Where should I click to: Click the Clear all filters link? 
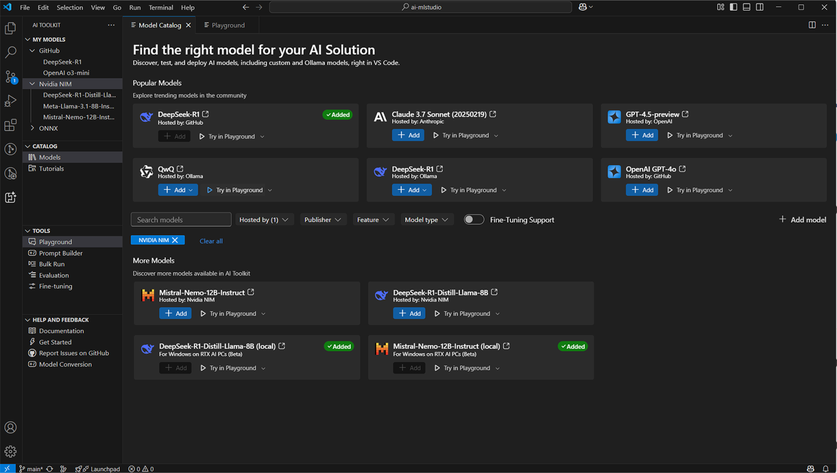pyautogui.click(x=211, y=241)
